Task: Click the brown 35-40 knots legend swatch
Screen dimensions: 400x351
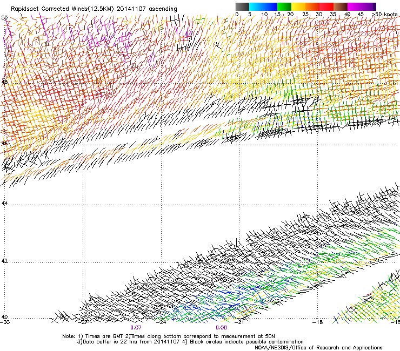Action: pos(341,6)
